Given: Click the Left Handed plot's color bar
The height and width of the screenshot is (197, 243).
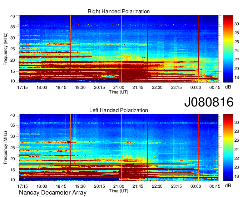Looking at the screenshot, I should 228,148.
